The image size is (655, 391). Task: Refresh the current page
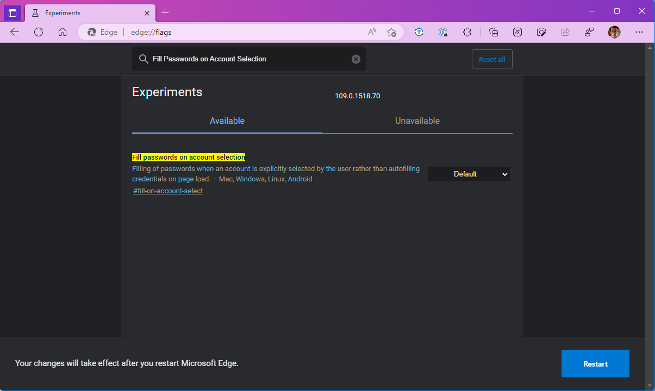tap(39, 32)
